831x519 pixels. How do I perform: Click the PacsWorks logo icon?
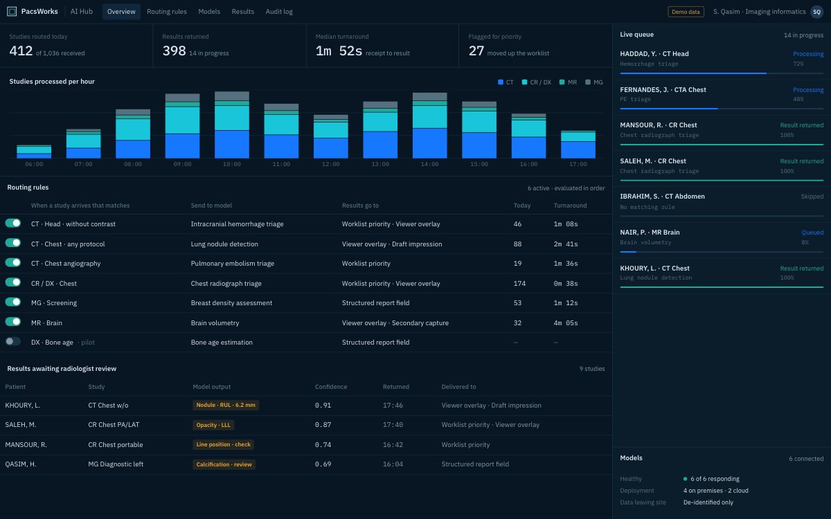click(12, 12)
